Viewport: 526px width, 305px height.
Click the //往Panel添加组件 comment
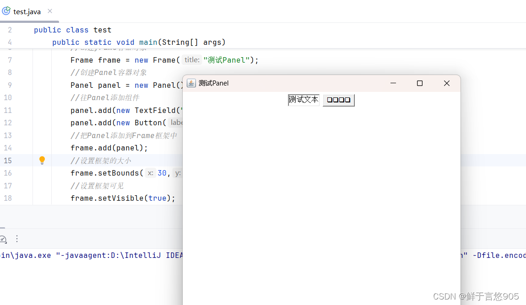click(105, 97)
